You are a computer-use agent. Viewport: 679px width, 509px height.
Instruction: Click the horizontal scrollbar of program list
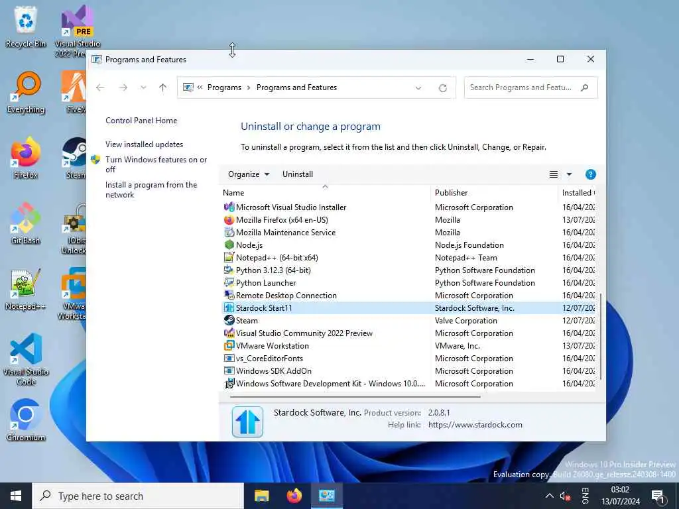[x=355, y=396]
